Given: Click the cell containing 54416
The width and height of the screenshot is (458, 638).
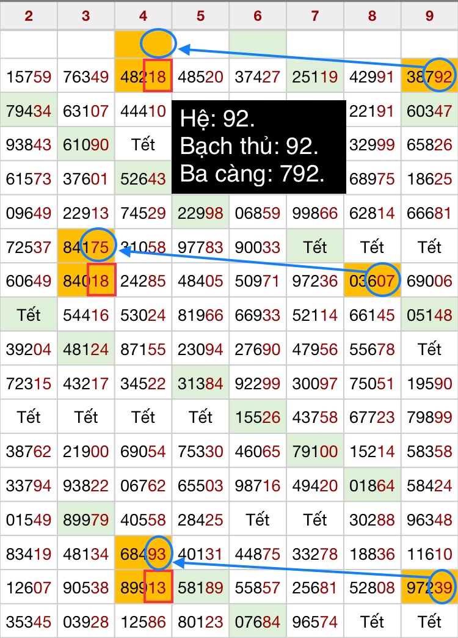Looking at the screenshot, I should (86, 315).
